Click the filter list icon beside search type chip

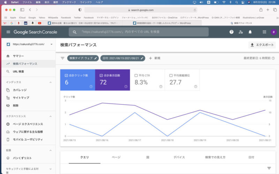(62, 58)
